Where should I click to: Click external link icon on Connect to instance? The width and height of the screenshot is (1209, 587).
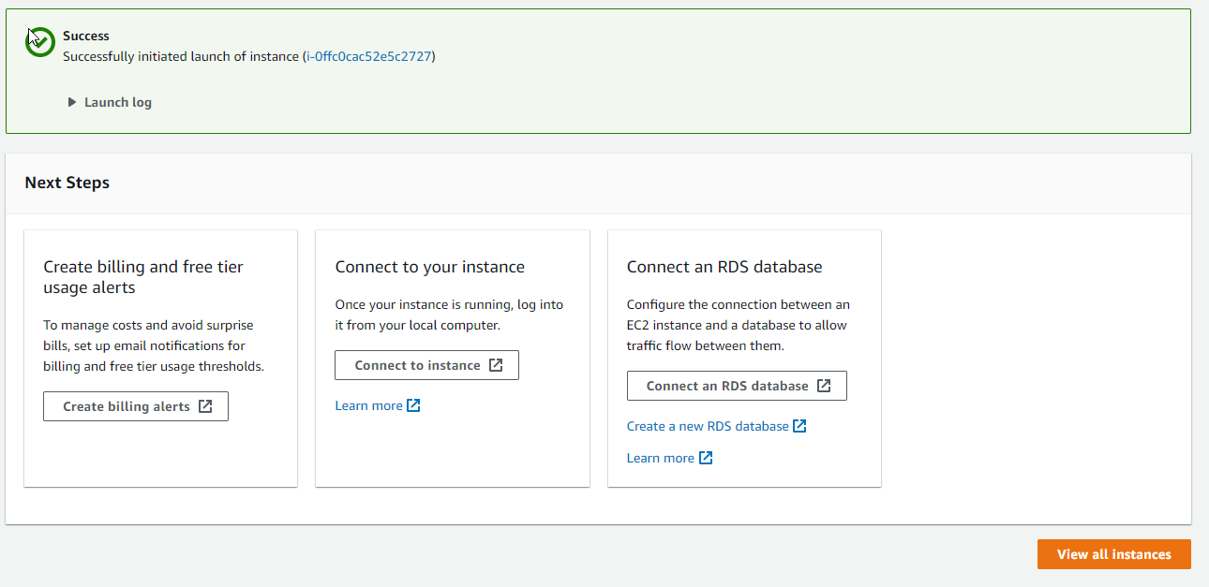click(x=496, y=365)
